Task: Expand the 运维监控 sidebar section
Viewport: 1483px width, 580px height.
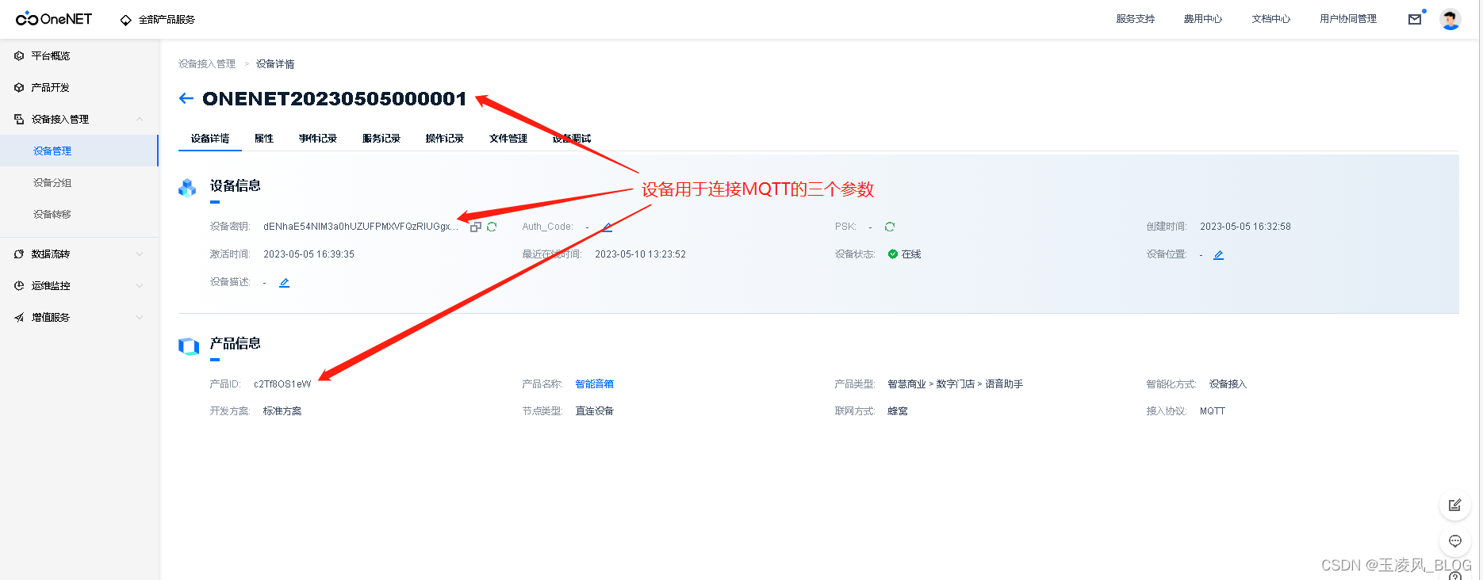Action: (79, 285)
